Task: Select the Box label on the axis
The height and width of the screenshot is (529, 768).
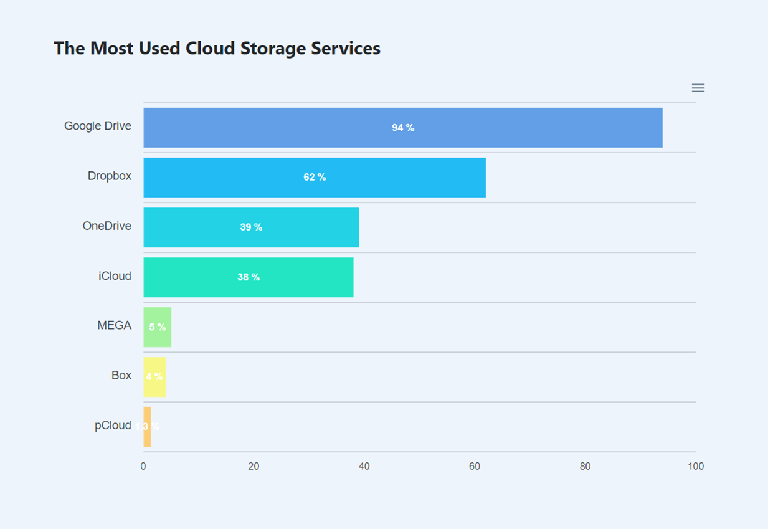Action: tap(121, 375)
